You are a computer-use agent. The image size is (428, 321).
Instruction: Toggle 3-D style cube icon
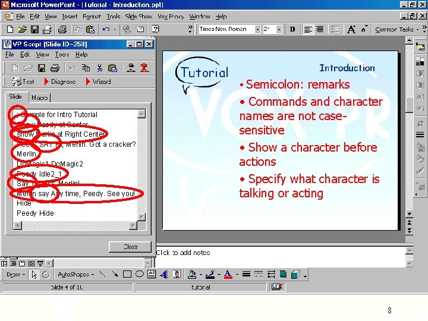click(295, 274)
